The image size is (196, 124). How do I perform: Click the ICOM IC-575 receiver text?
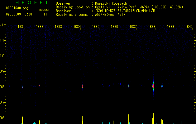(125, 11)
